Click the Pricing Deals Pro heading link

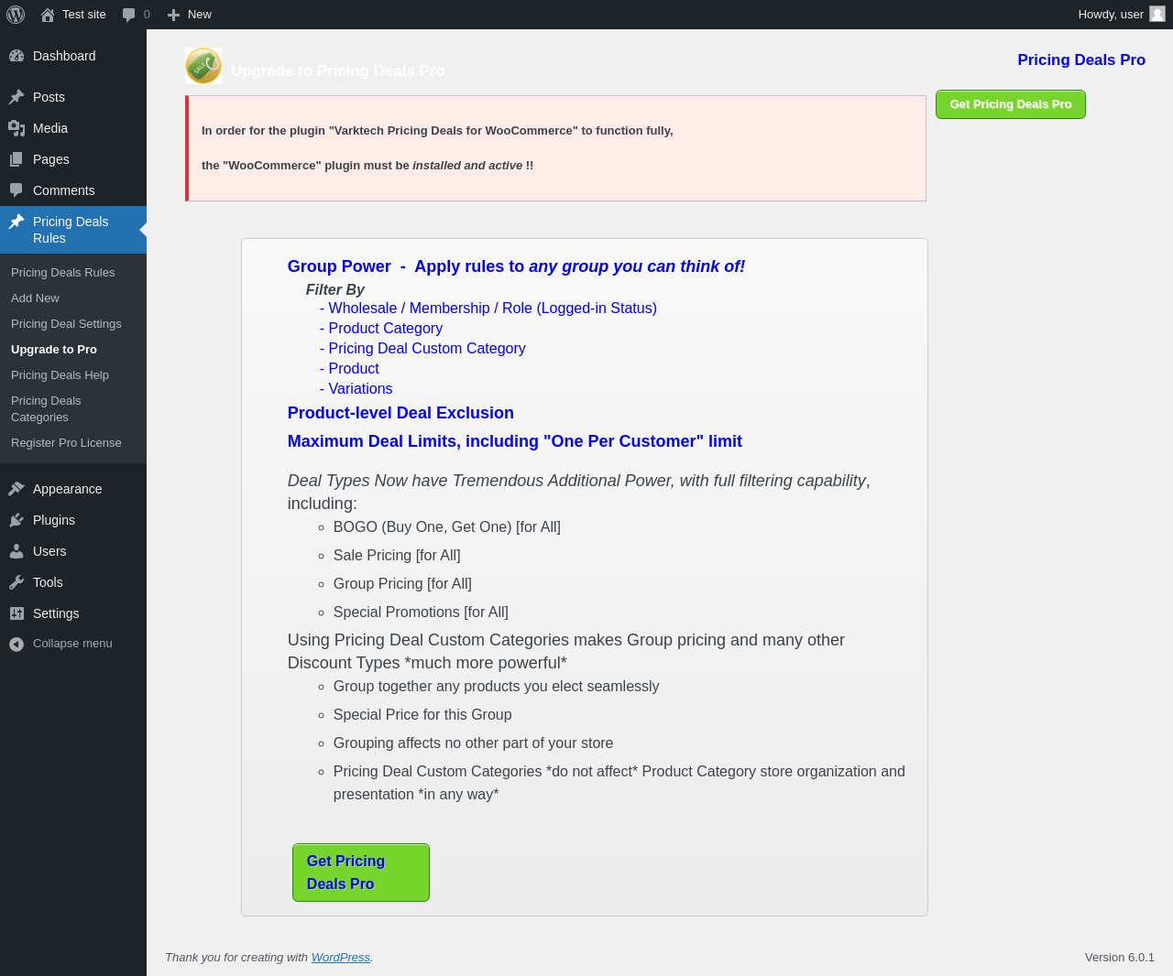1081,60
